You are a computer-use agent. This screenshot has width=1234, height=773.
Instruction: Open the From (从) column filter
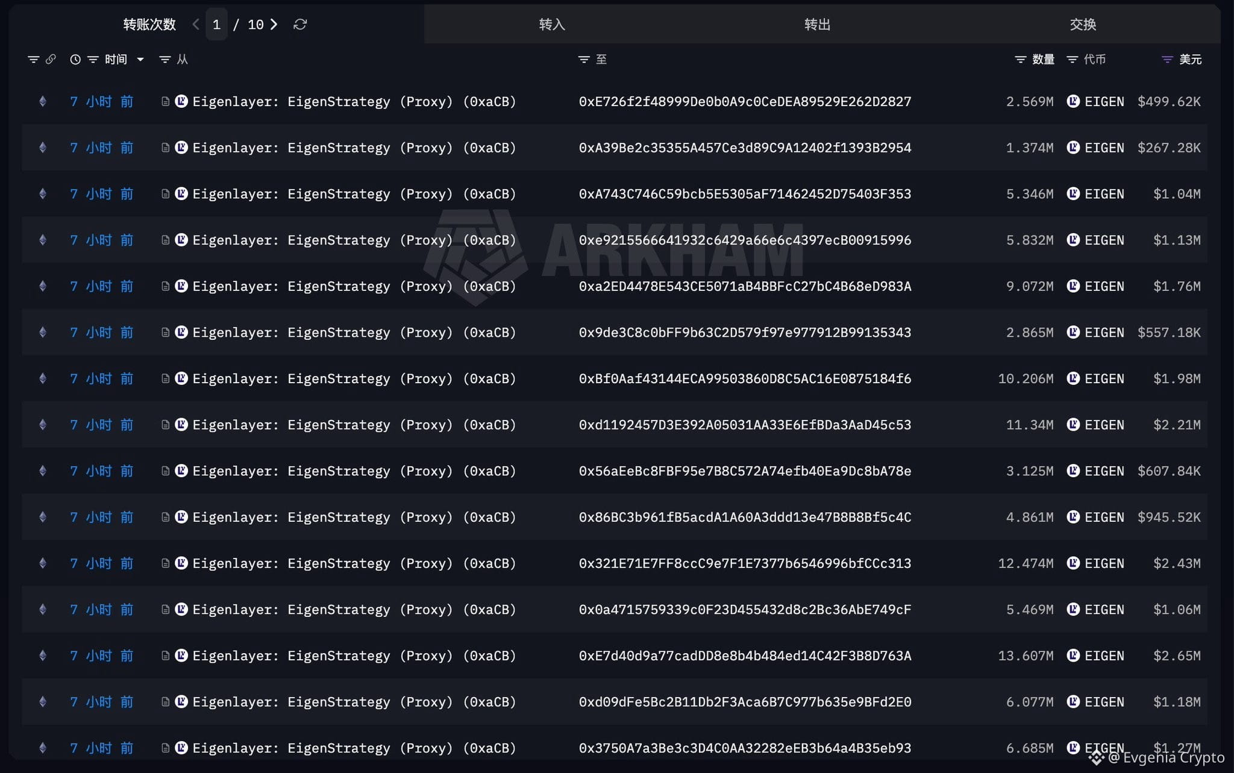(x=164, y=59)
